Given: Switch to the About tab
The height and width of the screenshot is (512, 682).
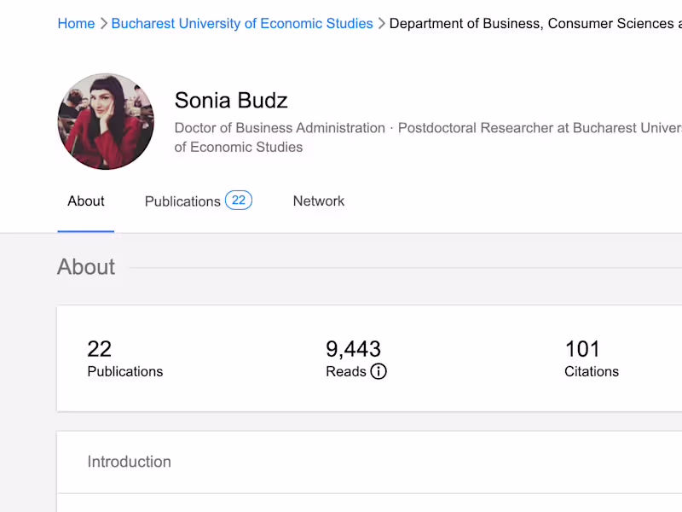Looking at the screenshot, I should coord(86,201).
